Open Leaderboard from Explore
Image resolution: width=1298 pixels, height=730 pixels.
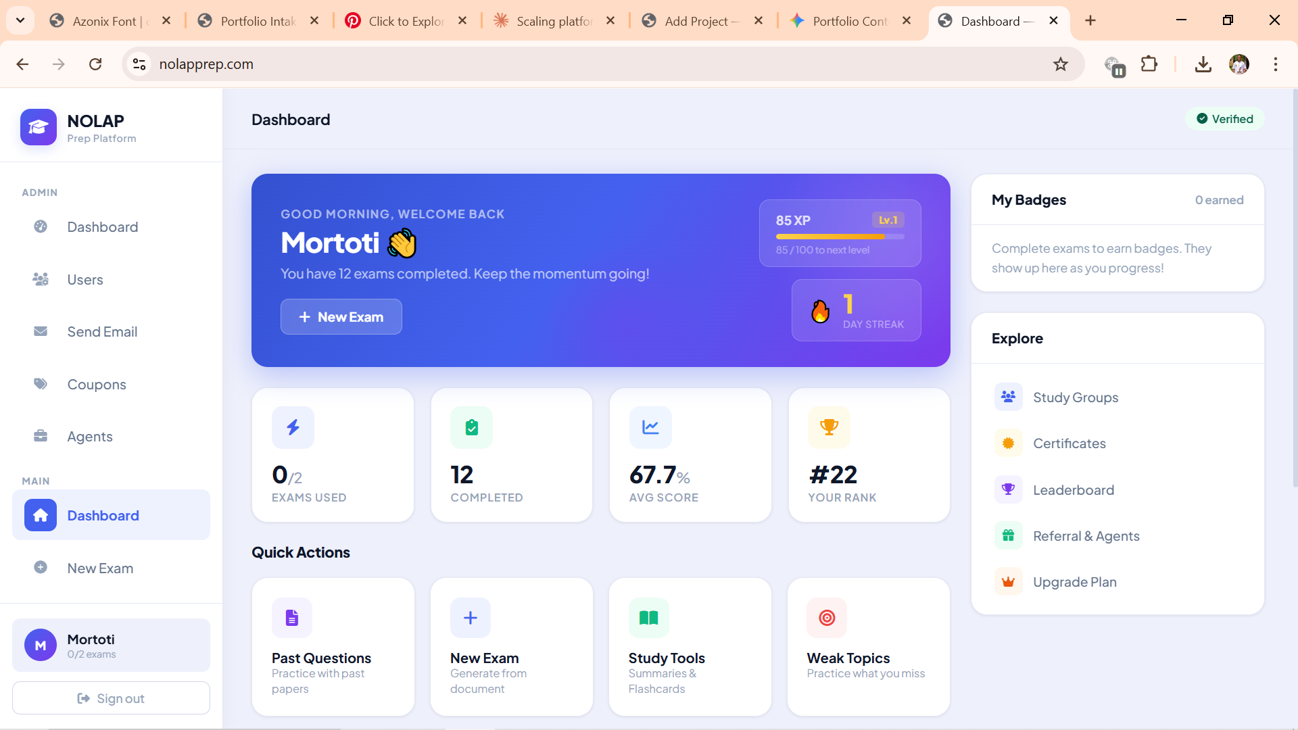click(1117, 490)
